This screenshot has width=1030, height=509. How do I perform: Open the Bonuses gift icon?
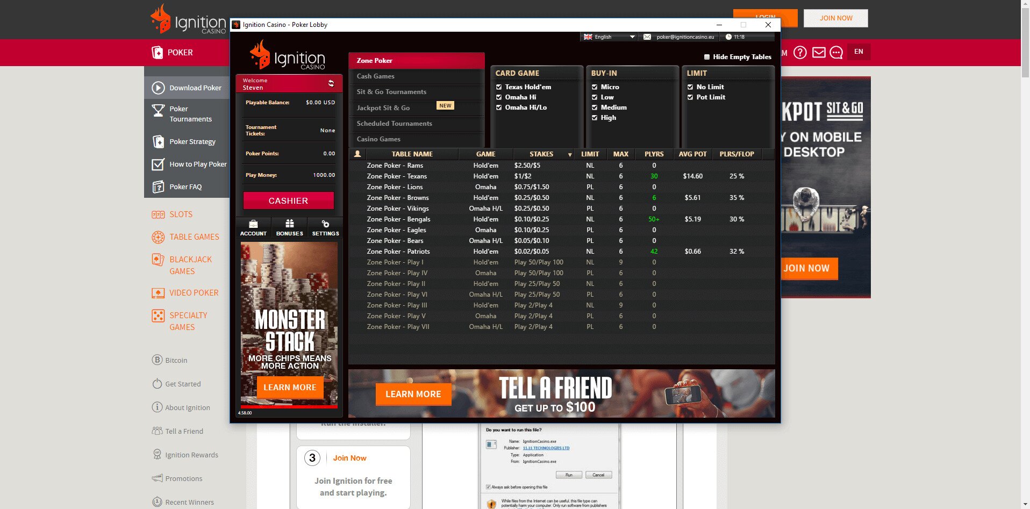pos(289,224)
